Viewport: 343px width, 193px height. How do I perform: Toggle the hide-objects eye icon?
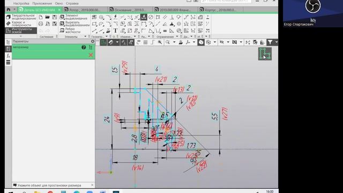[x=221, y=42]
